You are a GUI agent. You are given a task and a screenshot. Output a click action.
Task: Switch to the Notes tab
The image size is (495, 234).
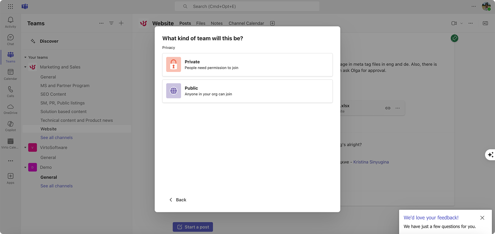point(217,23)
